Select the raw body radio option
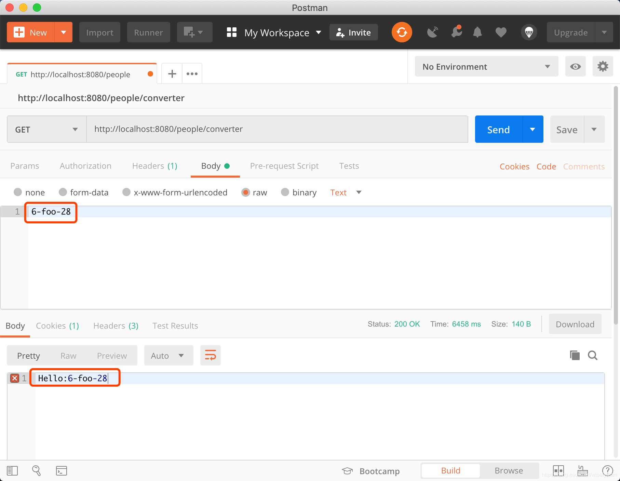Screen dimensions: 620x481 coord(245,192)
